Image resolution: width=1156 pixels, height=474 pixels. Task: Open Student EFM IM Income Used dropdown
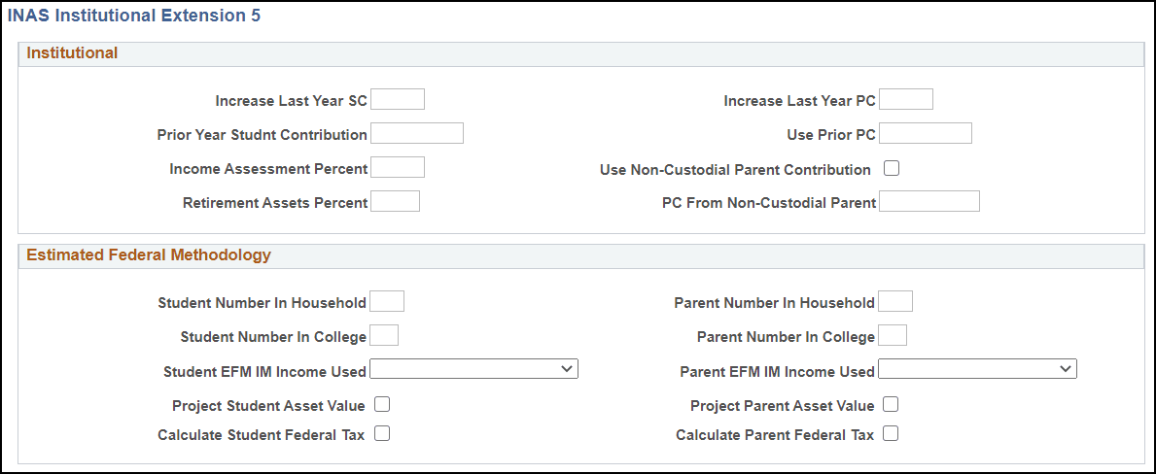click(x=474, y=369)
